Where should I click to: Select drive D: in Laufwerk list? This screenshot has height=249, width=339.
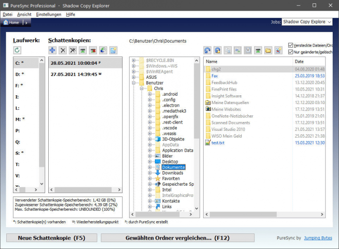click(26, 74)
